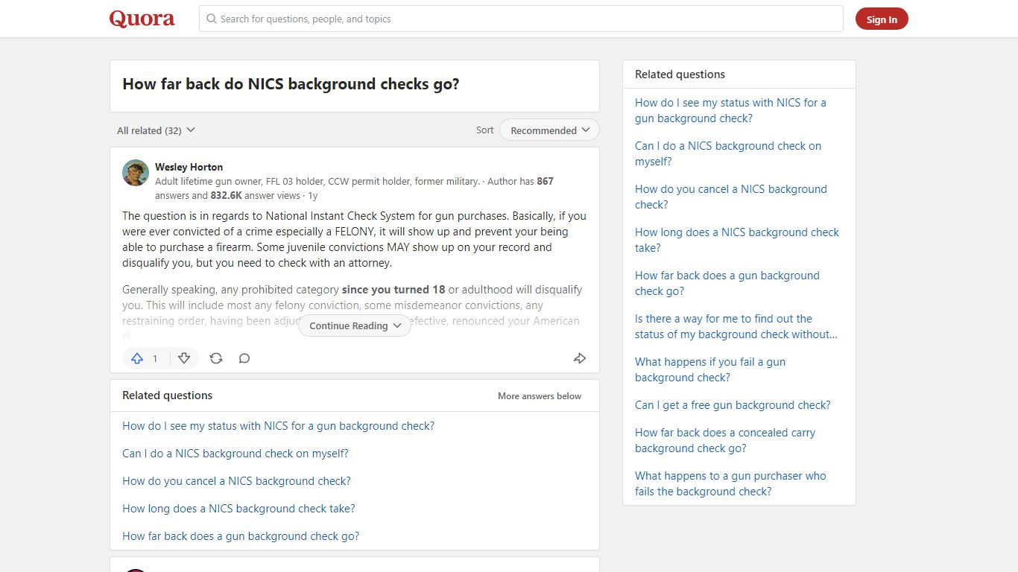The height and width of the screenshot is (572, 1018).
Task: Click the search magnifier icon
Action: [212, 19]
